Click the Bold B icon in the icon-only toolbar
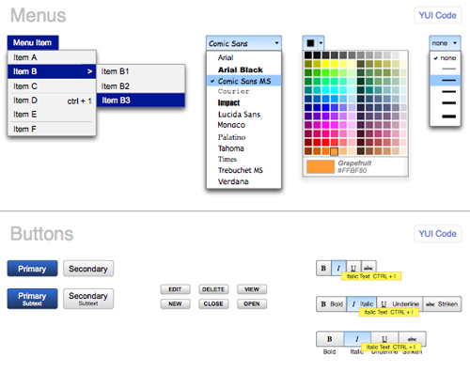This screenshot has width=470, height=372. (x=323, y=268)
